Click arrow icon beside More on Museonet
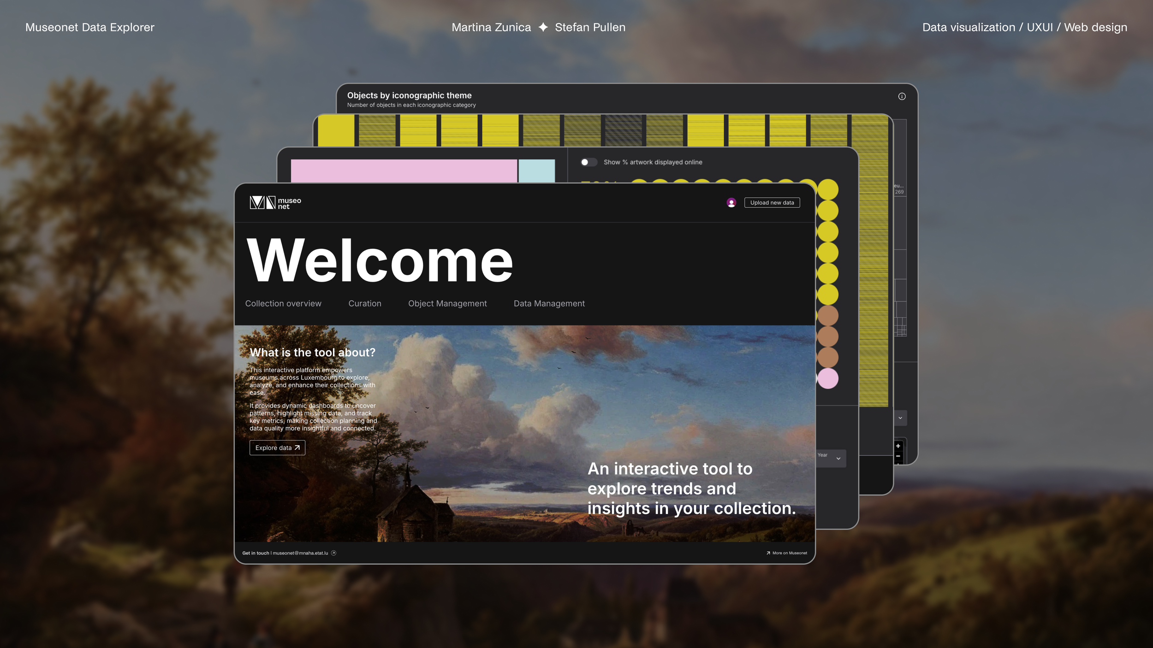1153x648 pixels. click(768, 553)
